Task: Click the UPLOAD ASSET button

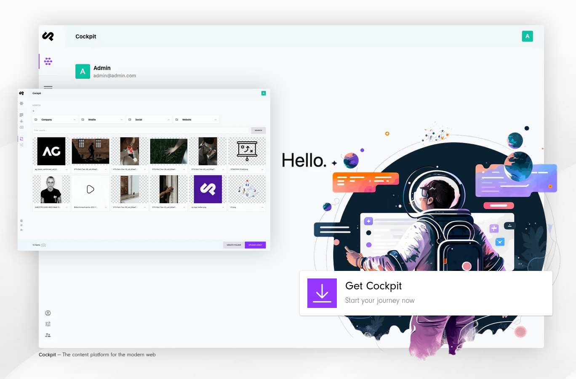Action: (x=255, y=245)
